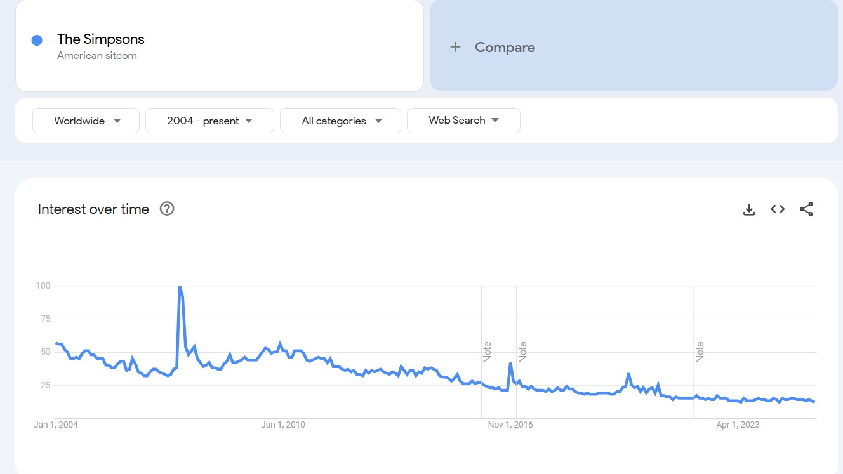The width and height of the screenshot is (843, 474).
Task: Expand the 2004 - present time range
Action: pos(209,121)
